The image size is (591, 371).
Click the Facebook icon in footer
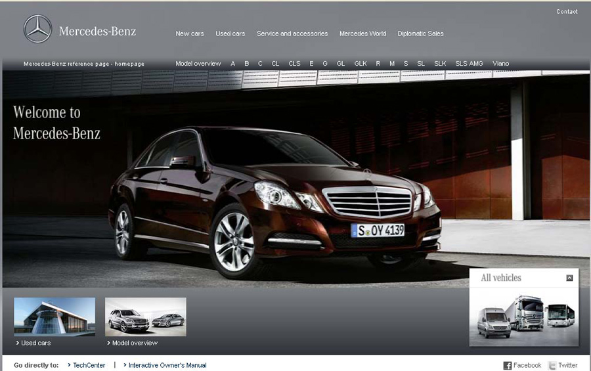[508, 365]
